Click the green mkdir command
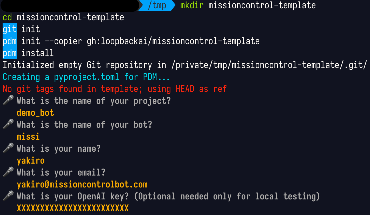370x215 pixels. click(192, 5)
